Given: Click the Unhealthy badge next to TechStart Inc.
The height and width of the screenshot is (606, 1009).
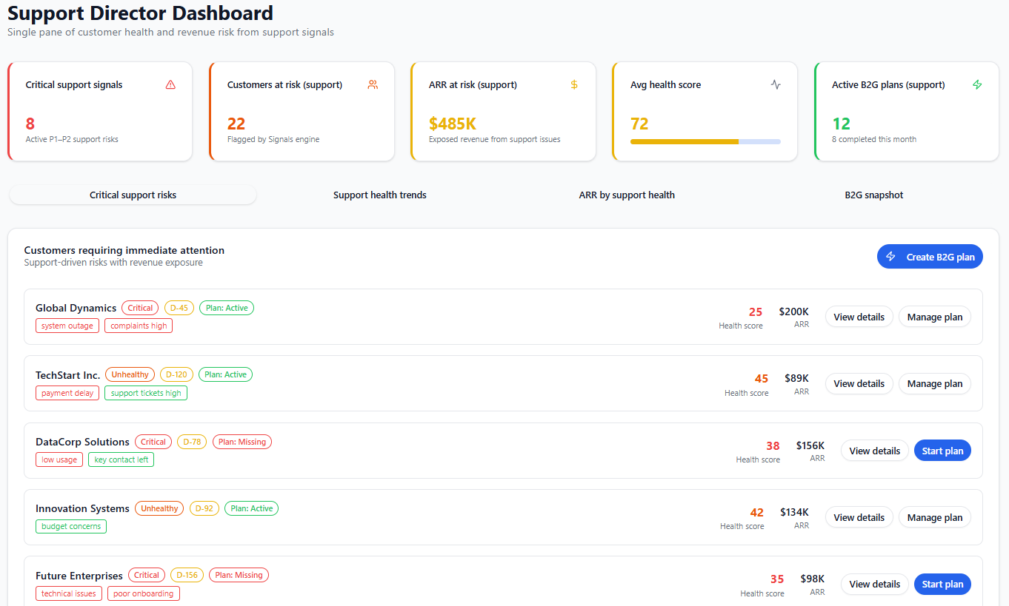Looking at the screenshot, I should tap(130, 375).
